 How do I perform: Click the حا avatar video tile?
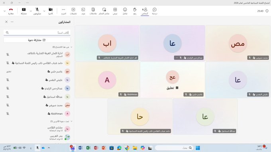[140, 117]
